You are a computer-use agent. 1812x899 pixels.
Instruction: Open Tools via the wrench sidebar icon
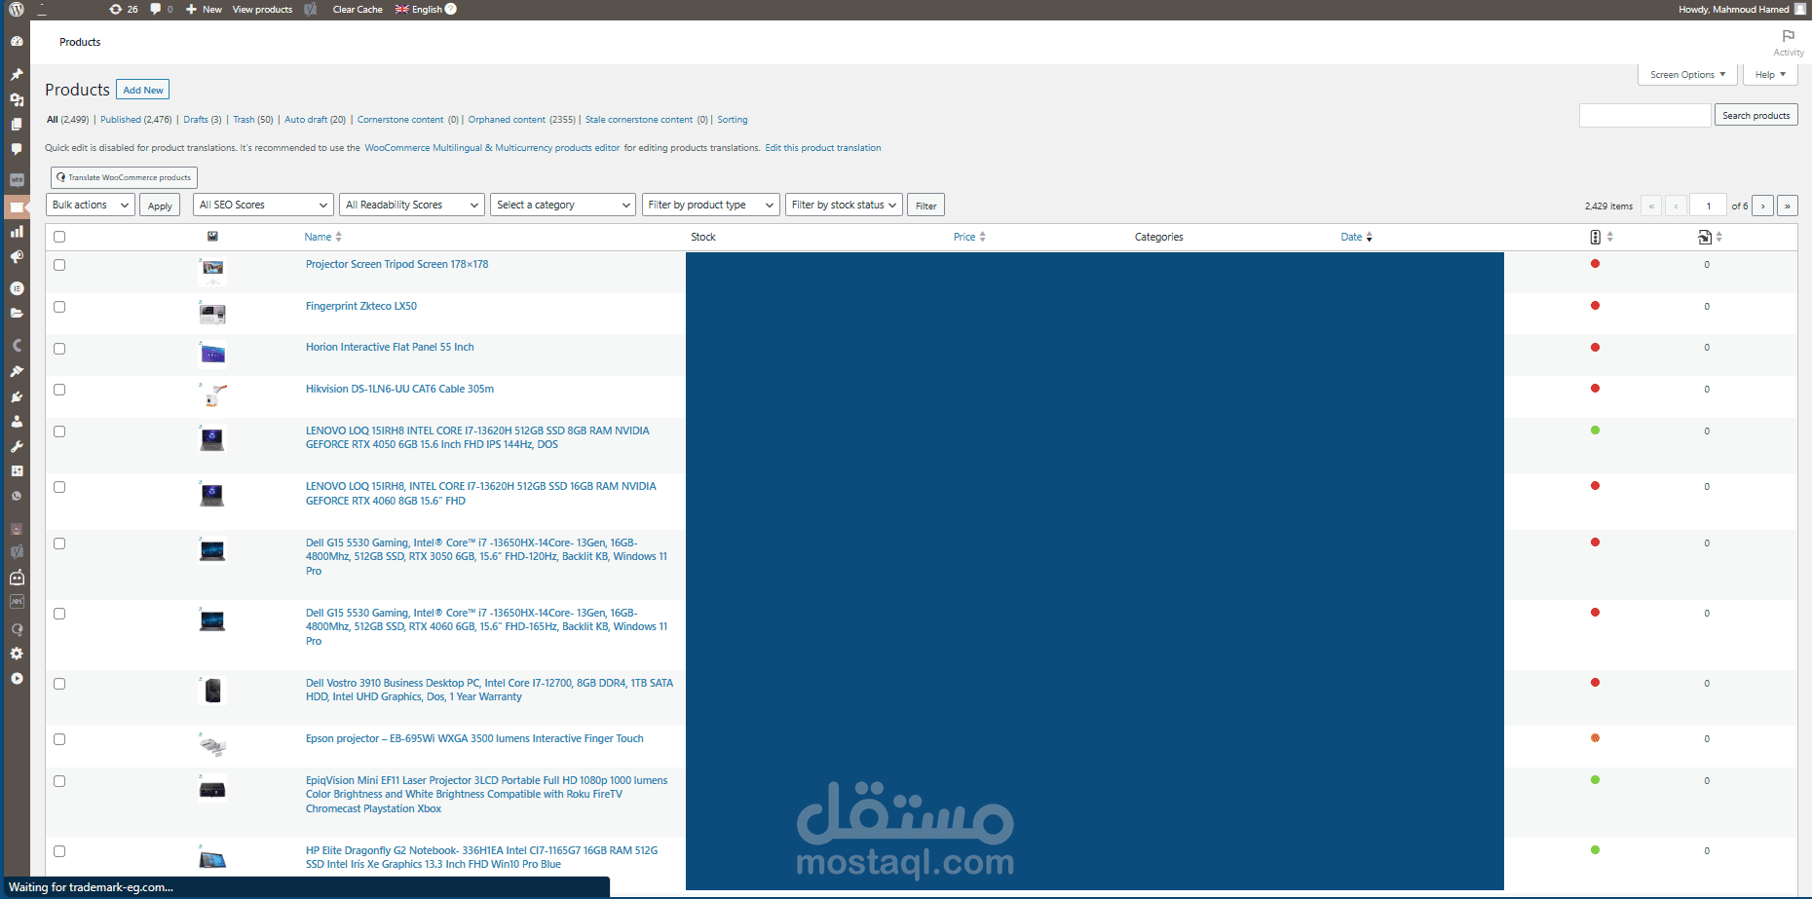[x=17, y=446]
